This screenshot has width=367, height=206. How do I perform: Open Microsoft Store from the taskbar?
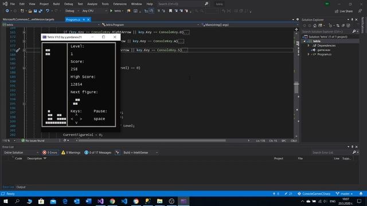click(x=41, y=201)
